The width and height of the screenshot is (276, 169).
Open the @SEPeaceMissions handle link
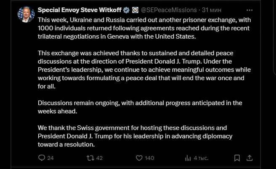point(168,10)
